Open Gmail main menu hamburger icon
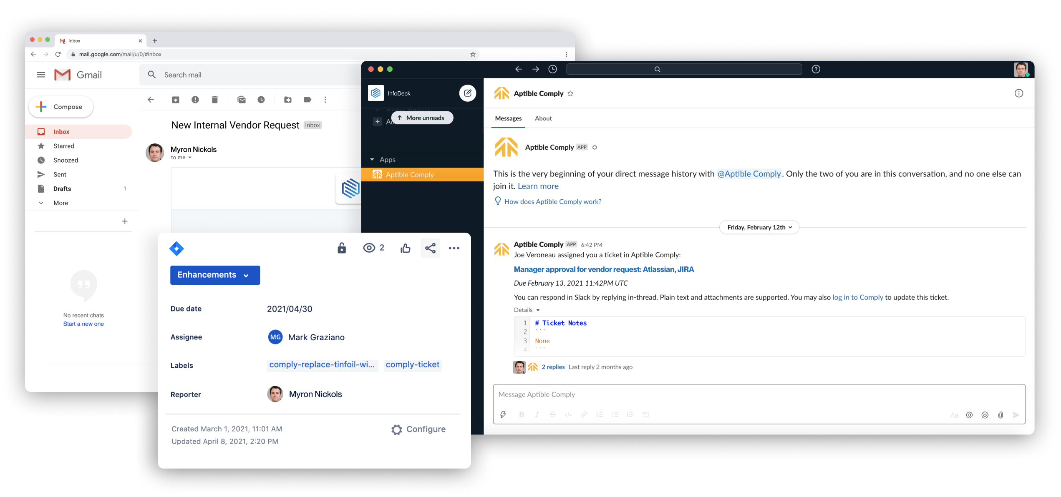This screenshot has height=497, width=1061. 41,75
